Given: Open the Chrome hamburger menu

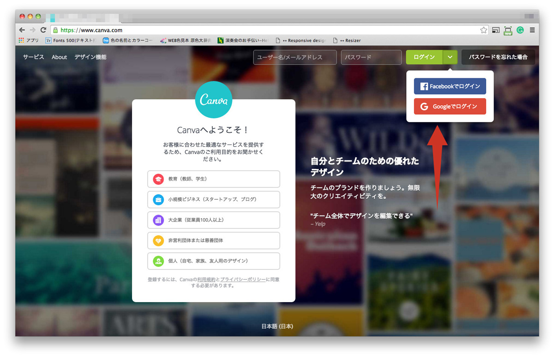Looking at the screenshot, I should (x=532, y=30).
